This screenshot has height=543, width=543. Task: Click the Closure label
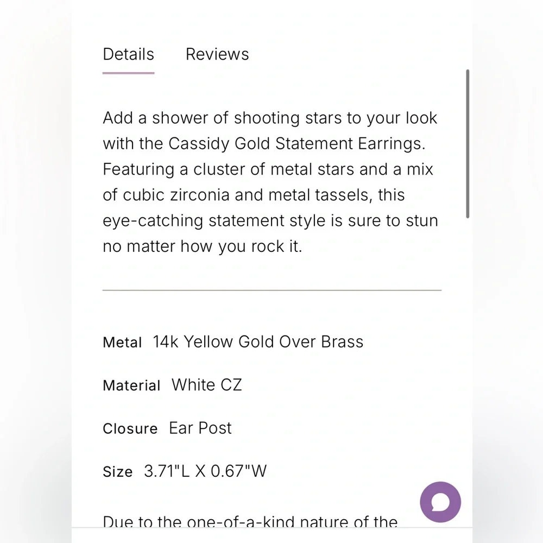coord(130,428)
